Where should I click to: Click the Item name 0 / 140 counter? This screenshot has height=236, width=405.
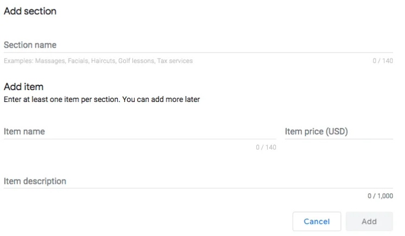(265, 148)
